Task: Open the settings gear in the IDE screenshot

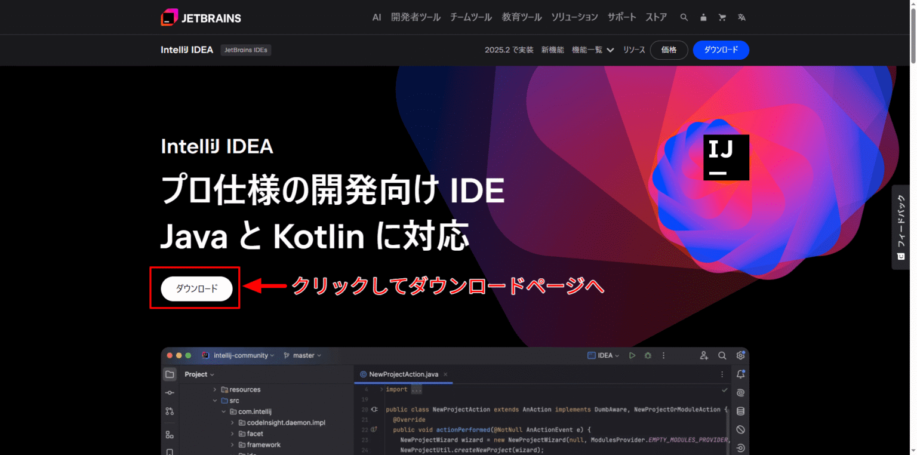Action: 740,355
